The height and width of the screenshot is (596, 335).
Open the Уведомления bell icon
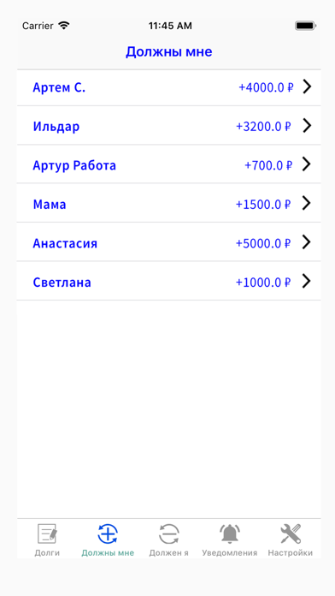click(x=230, y=533)
